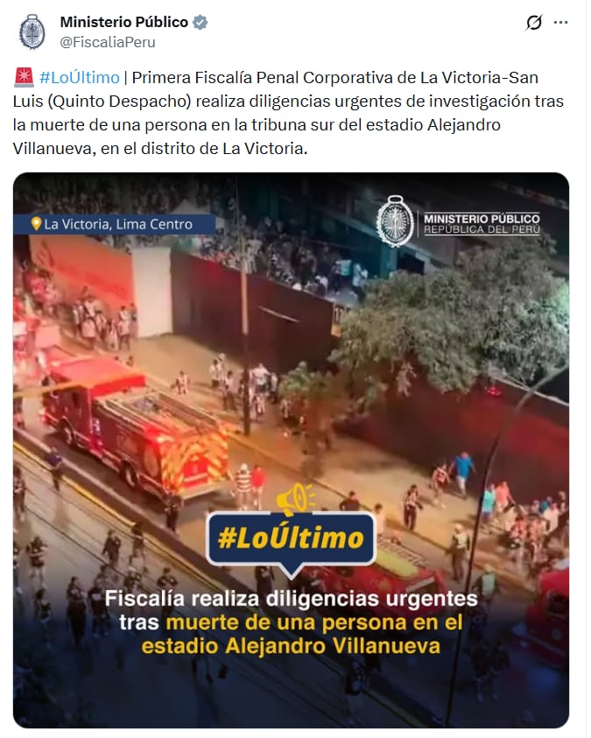
Task: Click the La Victoria, Lima Centro label
Action: 118,224
